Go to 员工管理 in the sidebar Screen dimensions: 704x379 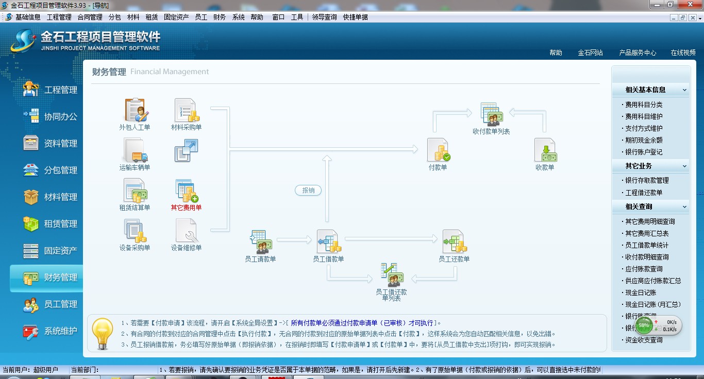tap(51, 304)
